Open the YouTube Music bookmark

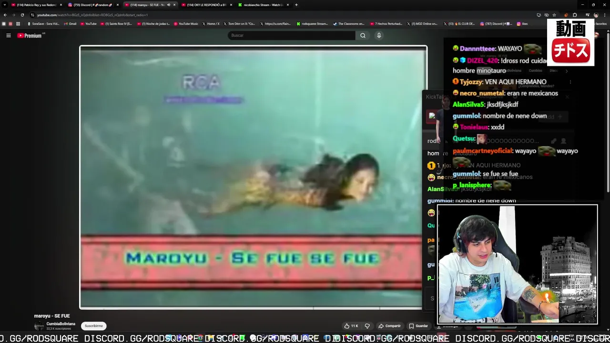(186, 24)
